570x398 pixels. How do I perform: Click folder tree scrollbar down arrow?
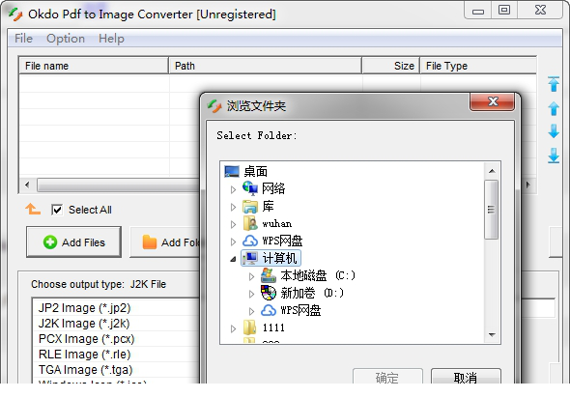click(492, 334)
